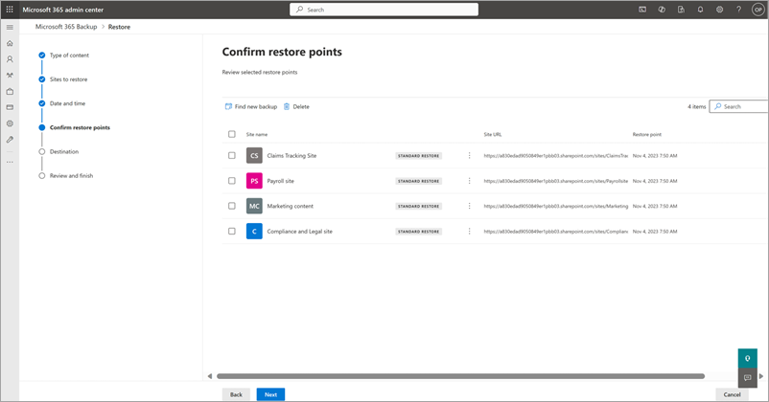Viewport: 769px width, 402px height.
Task: Click the Next button
Action: [270, 394]
